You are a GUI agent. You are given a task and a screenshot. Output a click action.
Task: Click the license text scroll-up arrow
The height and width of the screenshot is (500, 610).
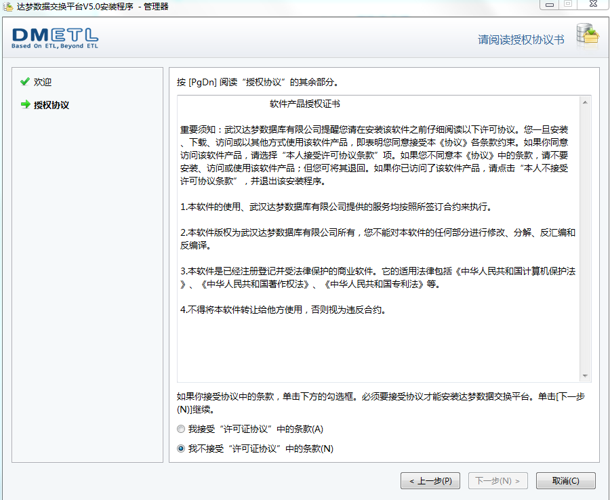(x=585, y=102)
